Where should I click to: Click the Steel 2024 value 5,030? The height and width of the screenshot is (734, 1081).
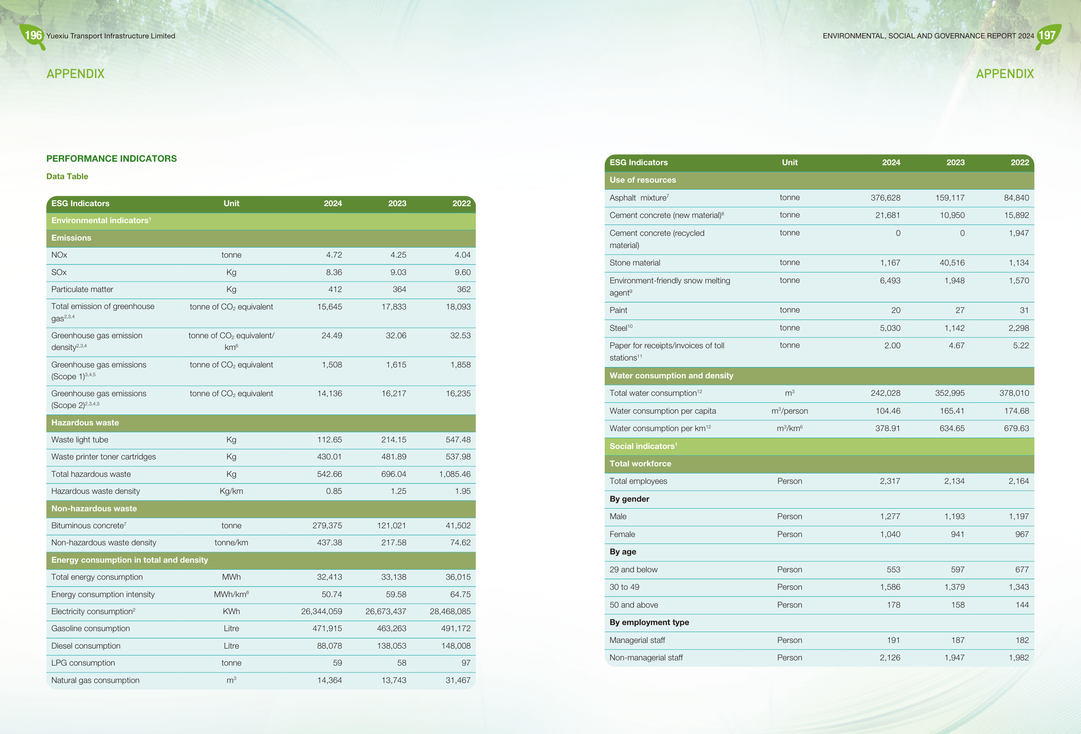[x=890, y=328]
